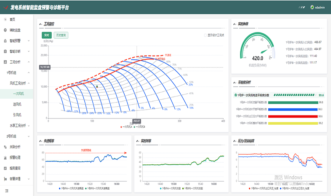Toggle 一次风机B legend in 工况监控 chart
The height and width of the screenshot is (196, 331).
[140, 126]
